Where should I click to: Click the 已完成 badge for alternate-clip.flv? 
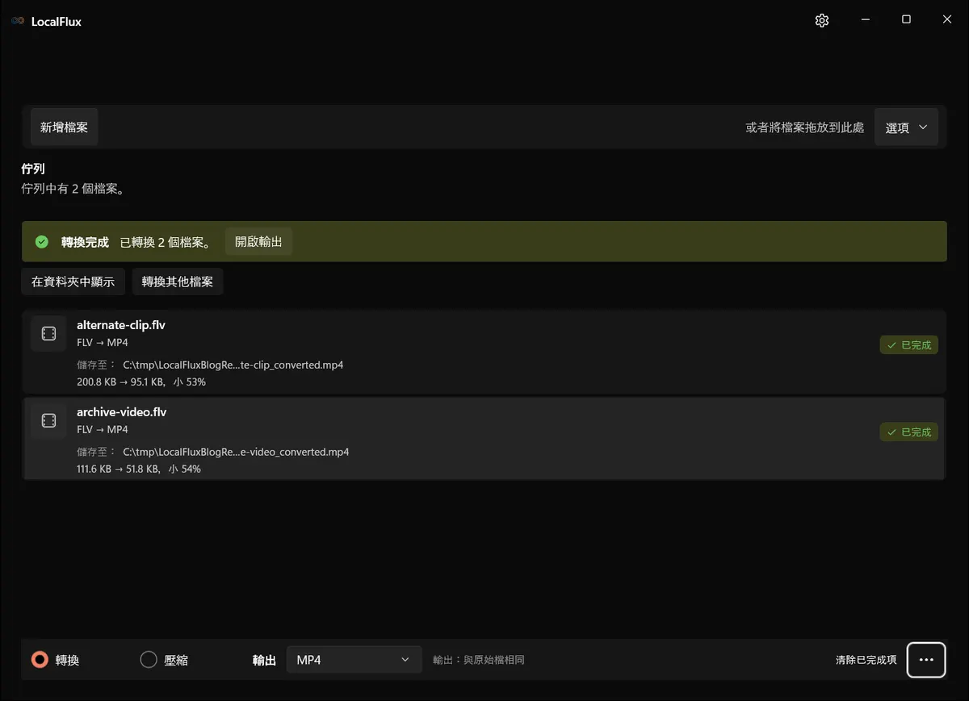909,345
